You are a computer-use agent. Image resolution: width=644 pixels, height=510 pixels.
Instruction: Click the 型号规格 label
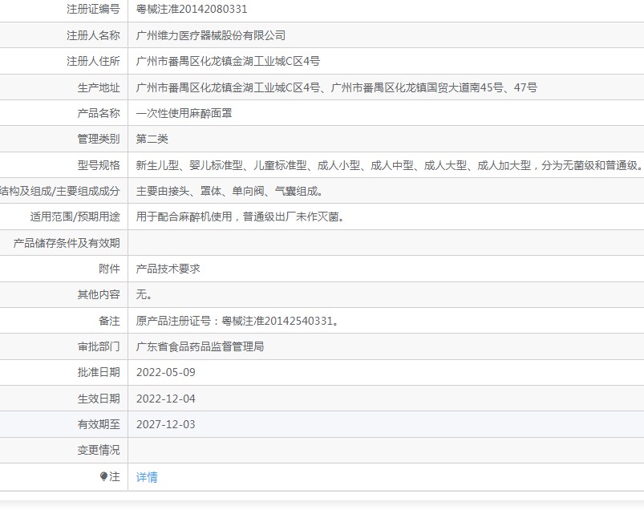click(99, 165)
